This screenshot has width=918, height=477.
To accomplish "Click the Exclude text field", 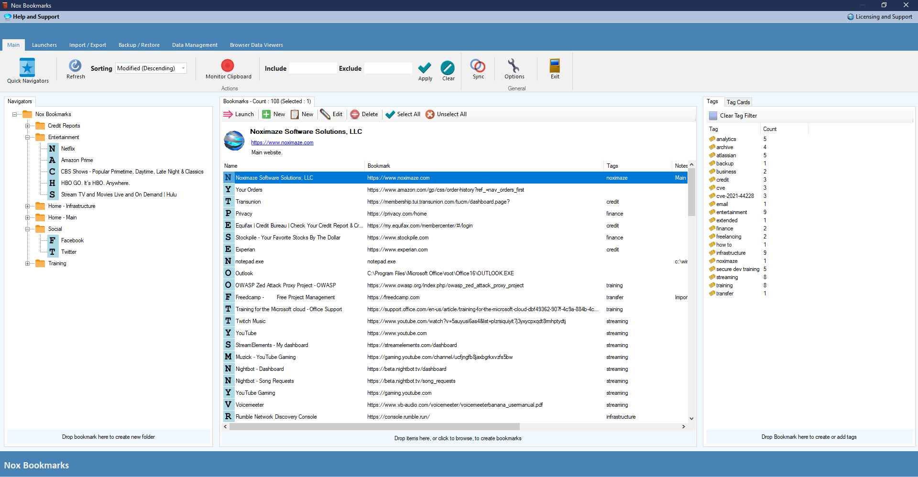I will [x=388, y=68].
